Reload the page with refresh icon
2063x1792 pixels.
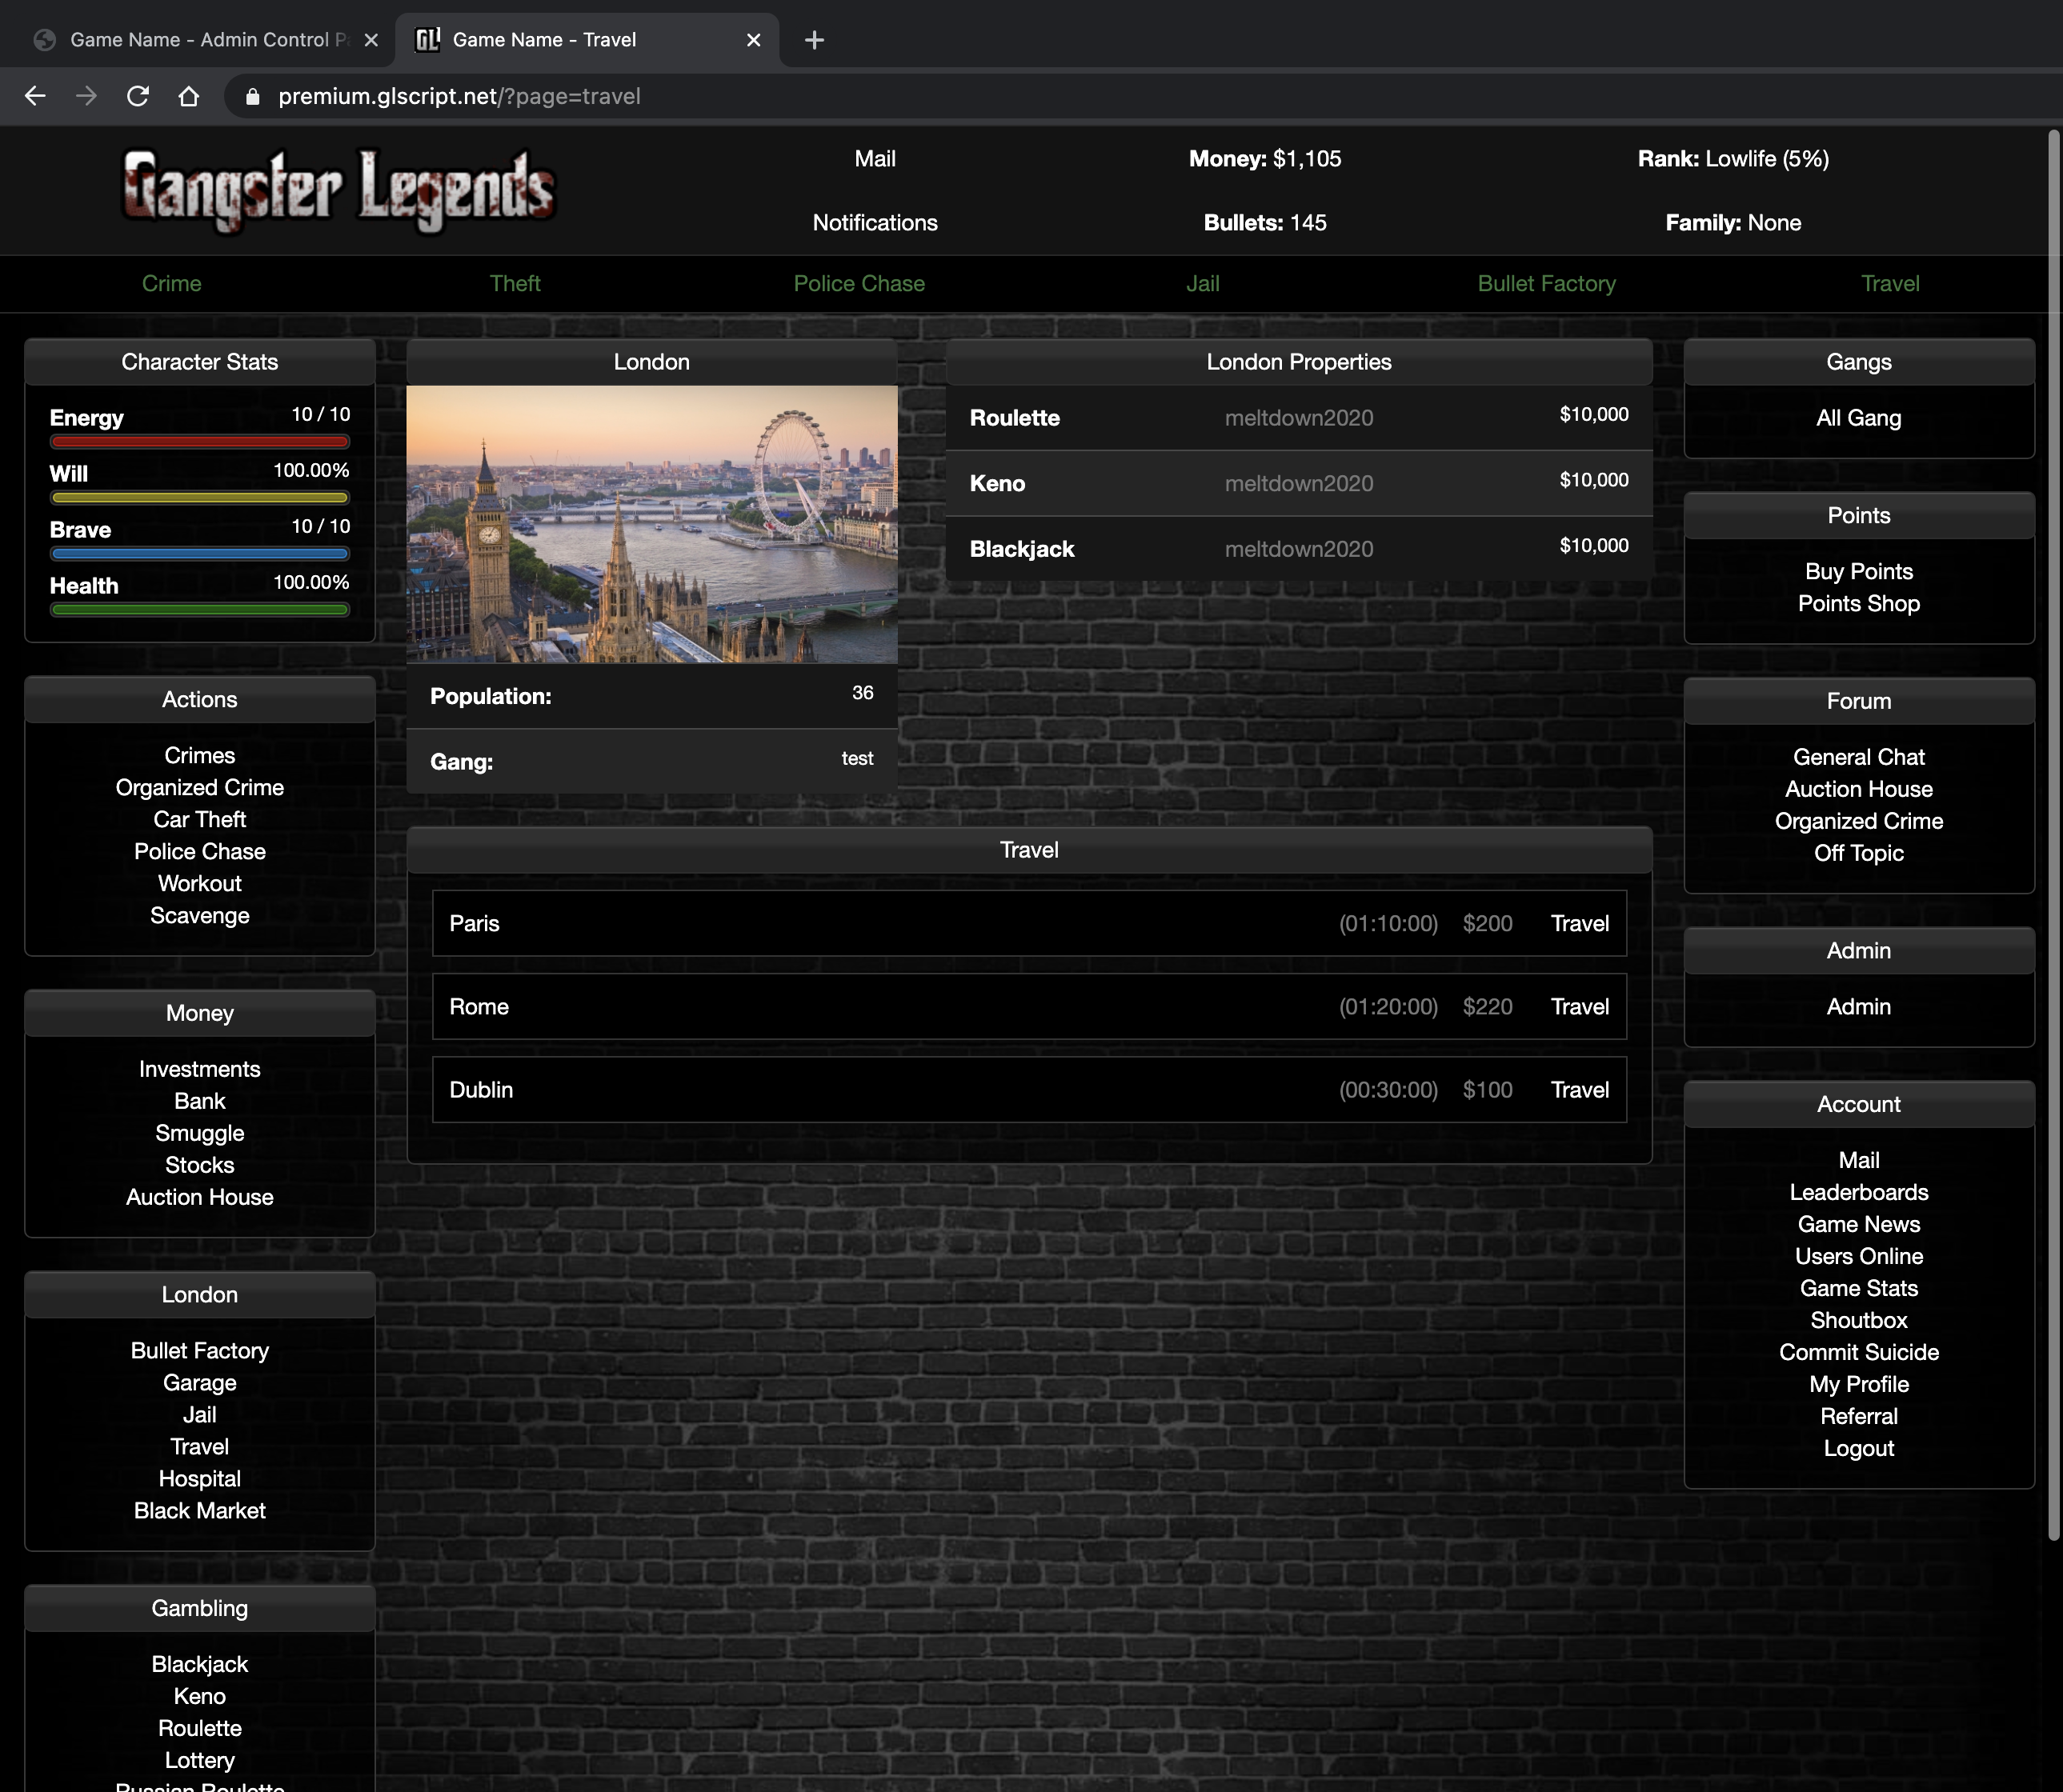137,96
